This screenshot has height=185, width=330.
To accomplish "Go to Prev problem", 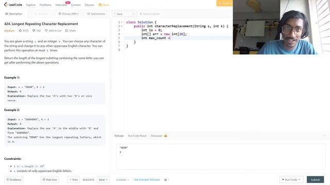I will (74, 180).
